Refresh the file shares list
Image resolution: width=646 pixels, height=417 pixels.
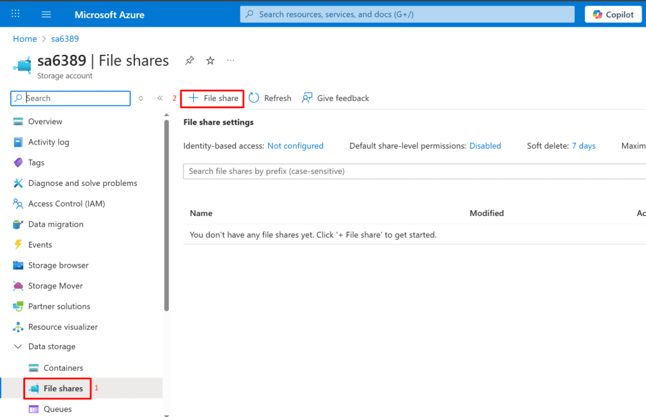click(x=270, y=98)
